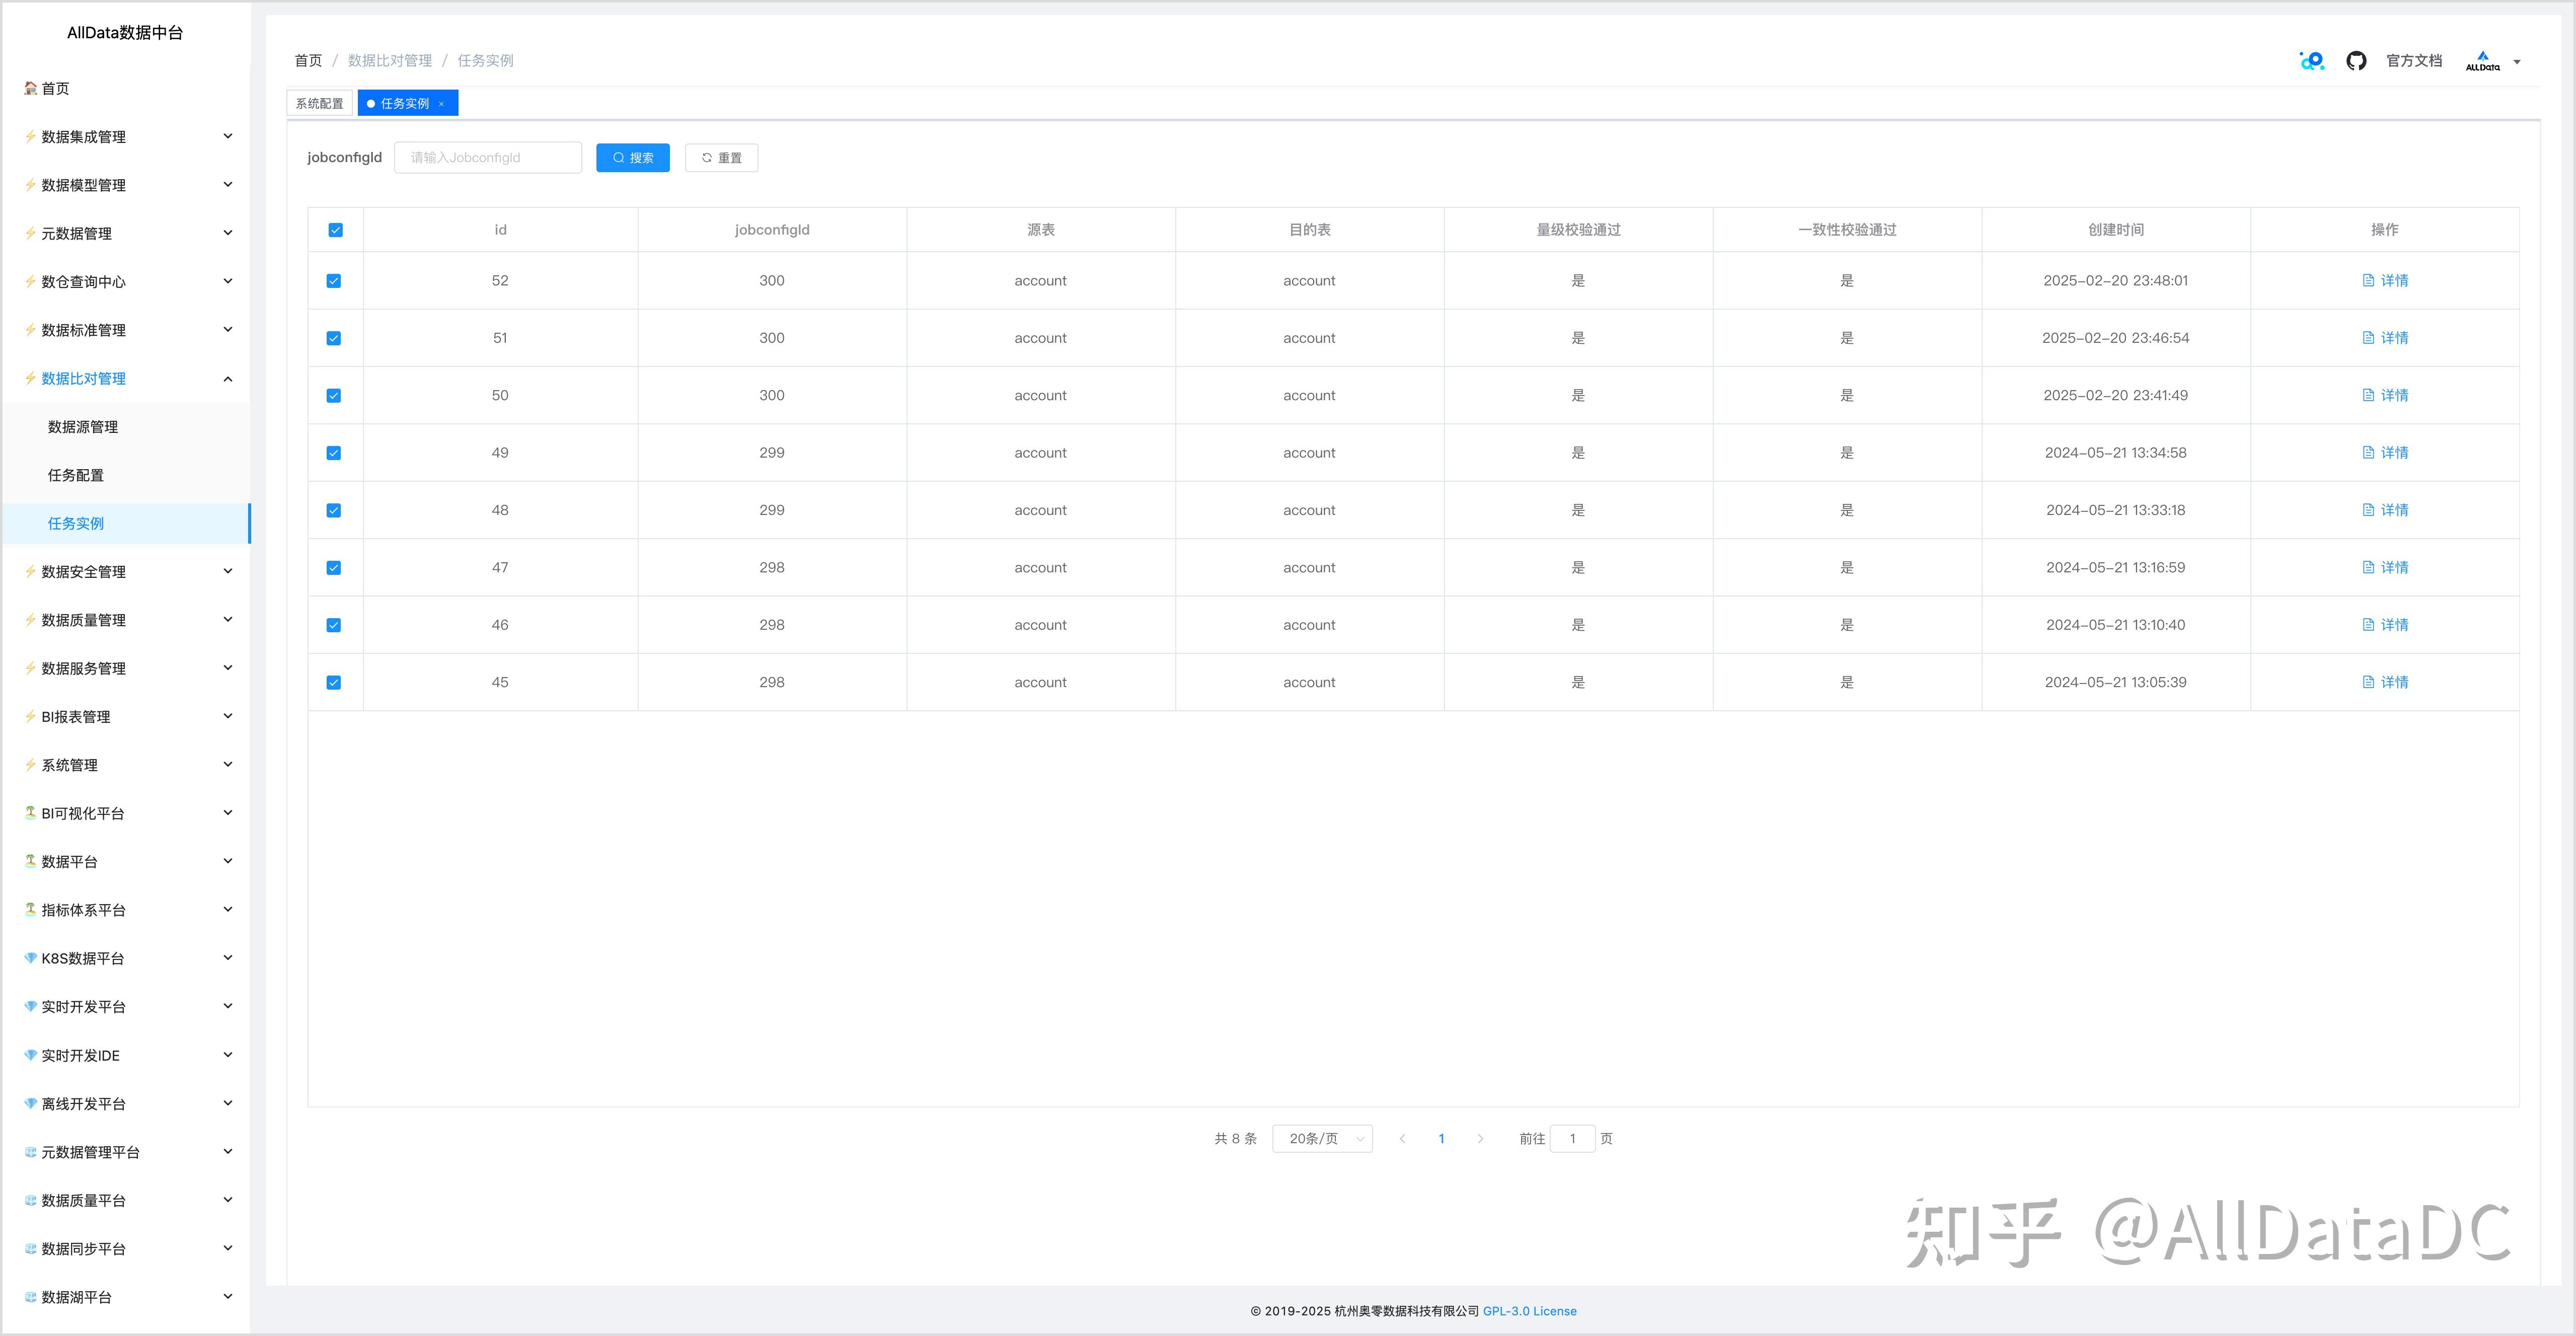Focus the Jobconfigld input field
Viewport: 2576px width, 1336px height.
[x=488, y=158]
